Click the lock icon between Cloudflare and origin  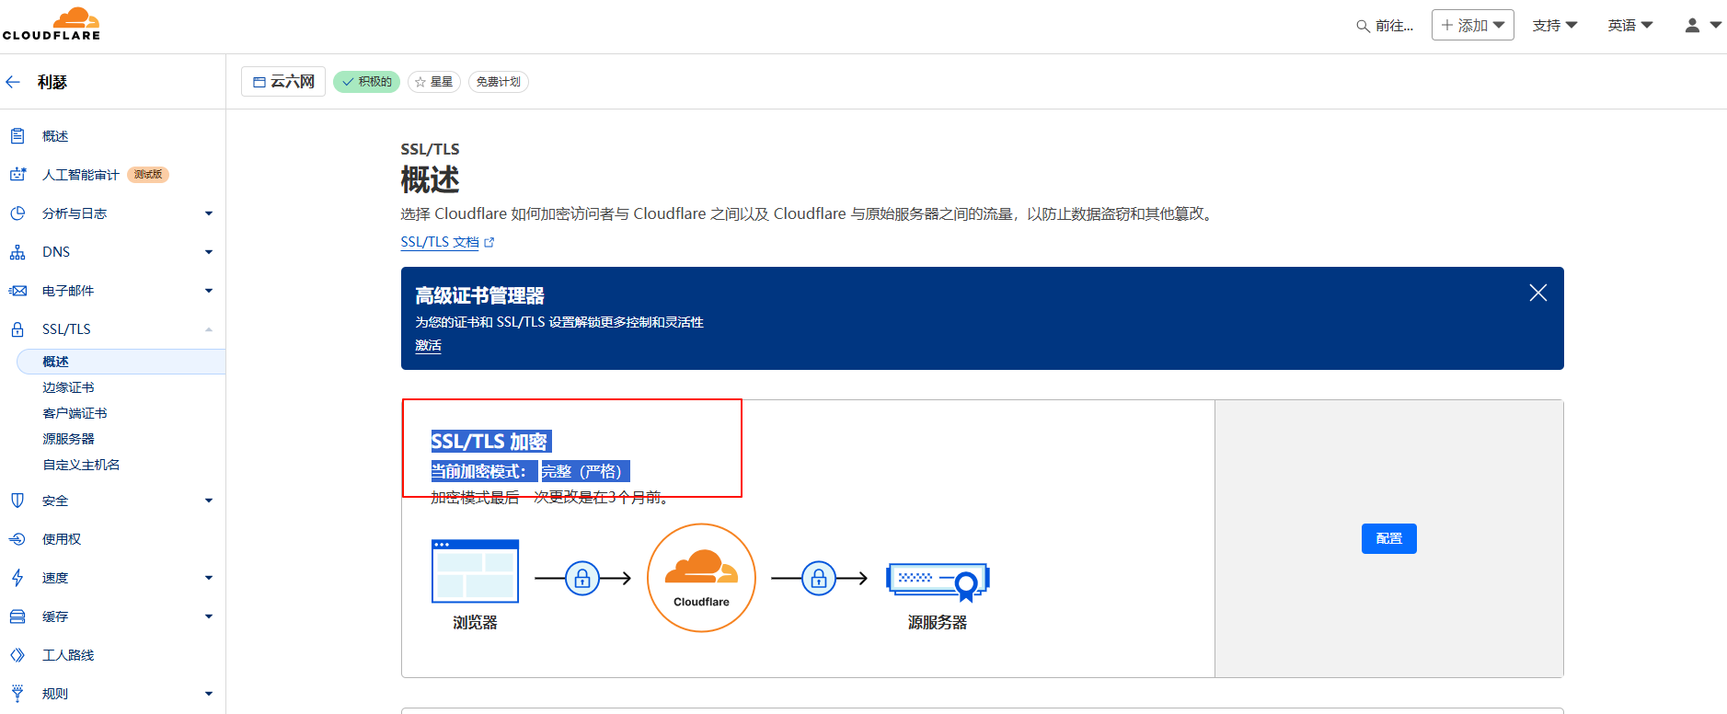point(819,578)
